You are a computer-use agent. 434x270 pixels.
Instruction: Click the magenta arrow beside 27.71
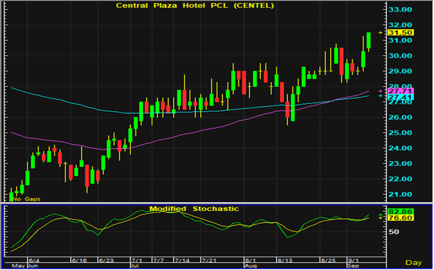tap(380, 90)
